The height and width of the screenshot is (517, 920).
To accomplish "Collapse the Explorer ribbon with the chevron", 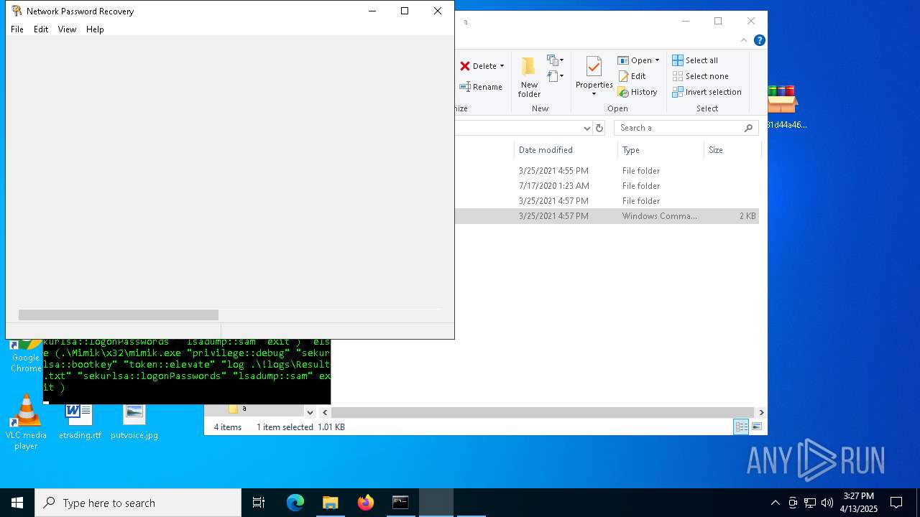I will (x=744, y=40).
